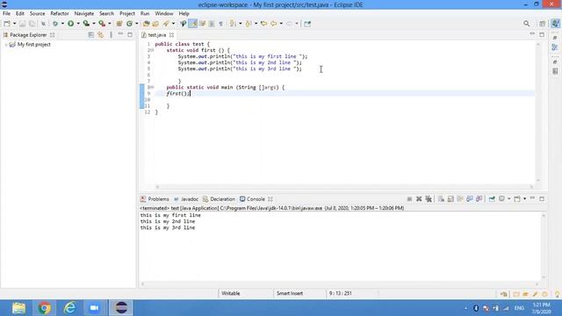
Task: Click the Debug bug icon
Action: coord(55,24)
